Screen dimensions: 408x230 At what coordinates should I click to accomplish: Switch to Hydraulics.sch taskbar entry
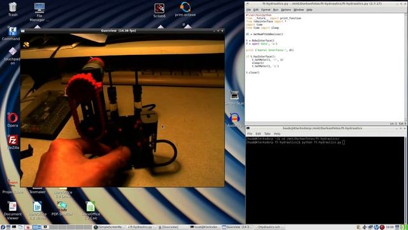269,227
